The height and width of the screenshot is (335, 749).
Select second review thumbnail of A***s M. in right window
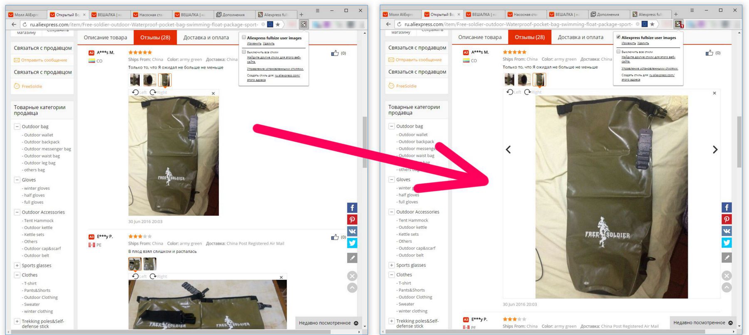coord(524,79)
